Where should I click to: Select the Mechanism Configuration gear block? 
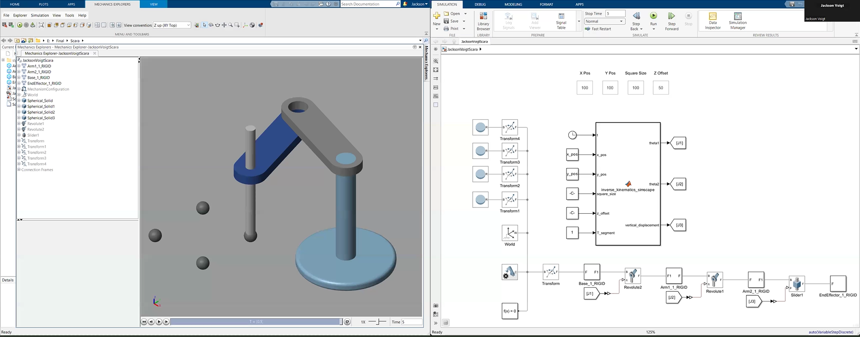click(510, 272)
